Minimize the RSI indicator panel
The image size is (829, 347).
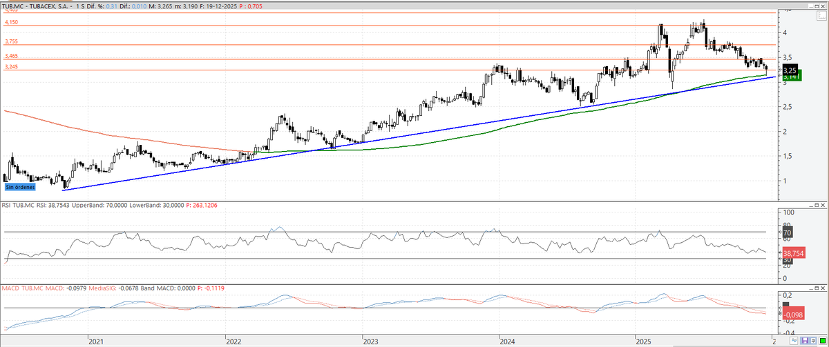(811, 206)
